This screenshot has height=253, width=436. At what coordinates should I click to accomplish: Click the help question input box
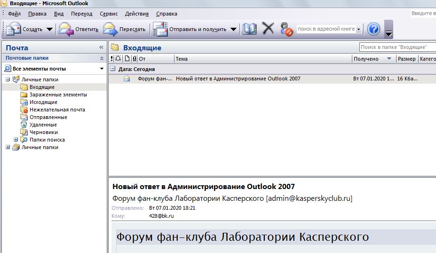tap(423, 13)
